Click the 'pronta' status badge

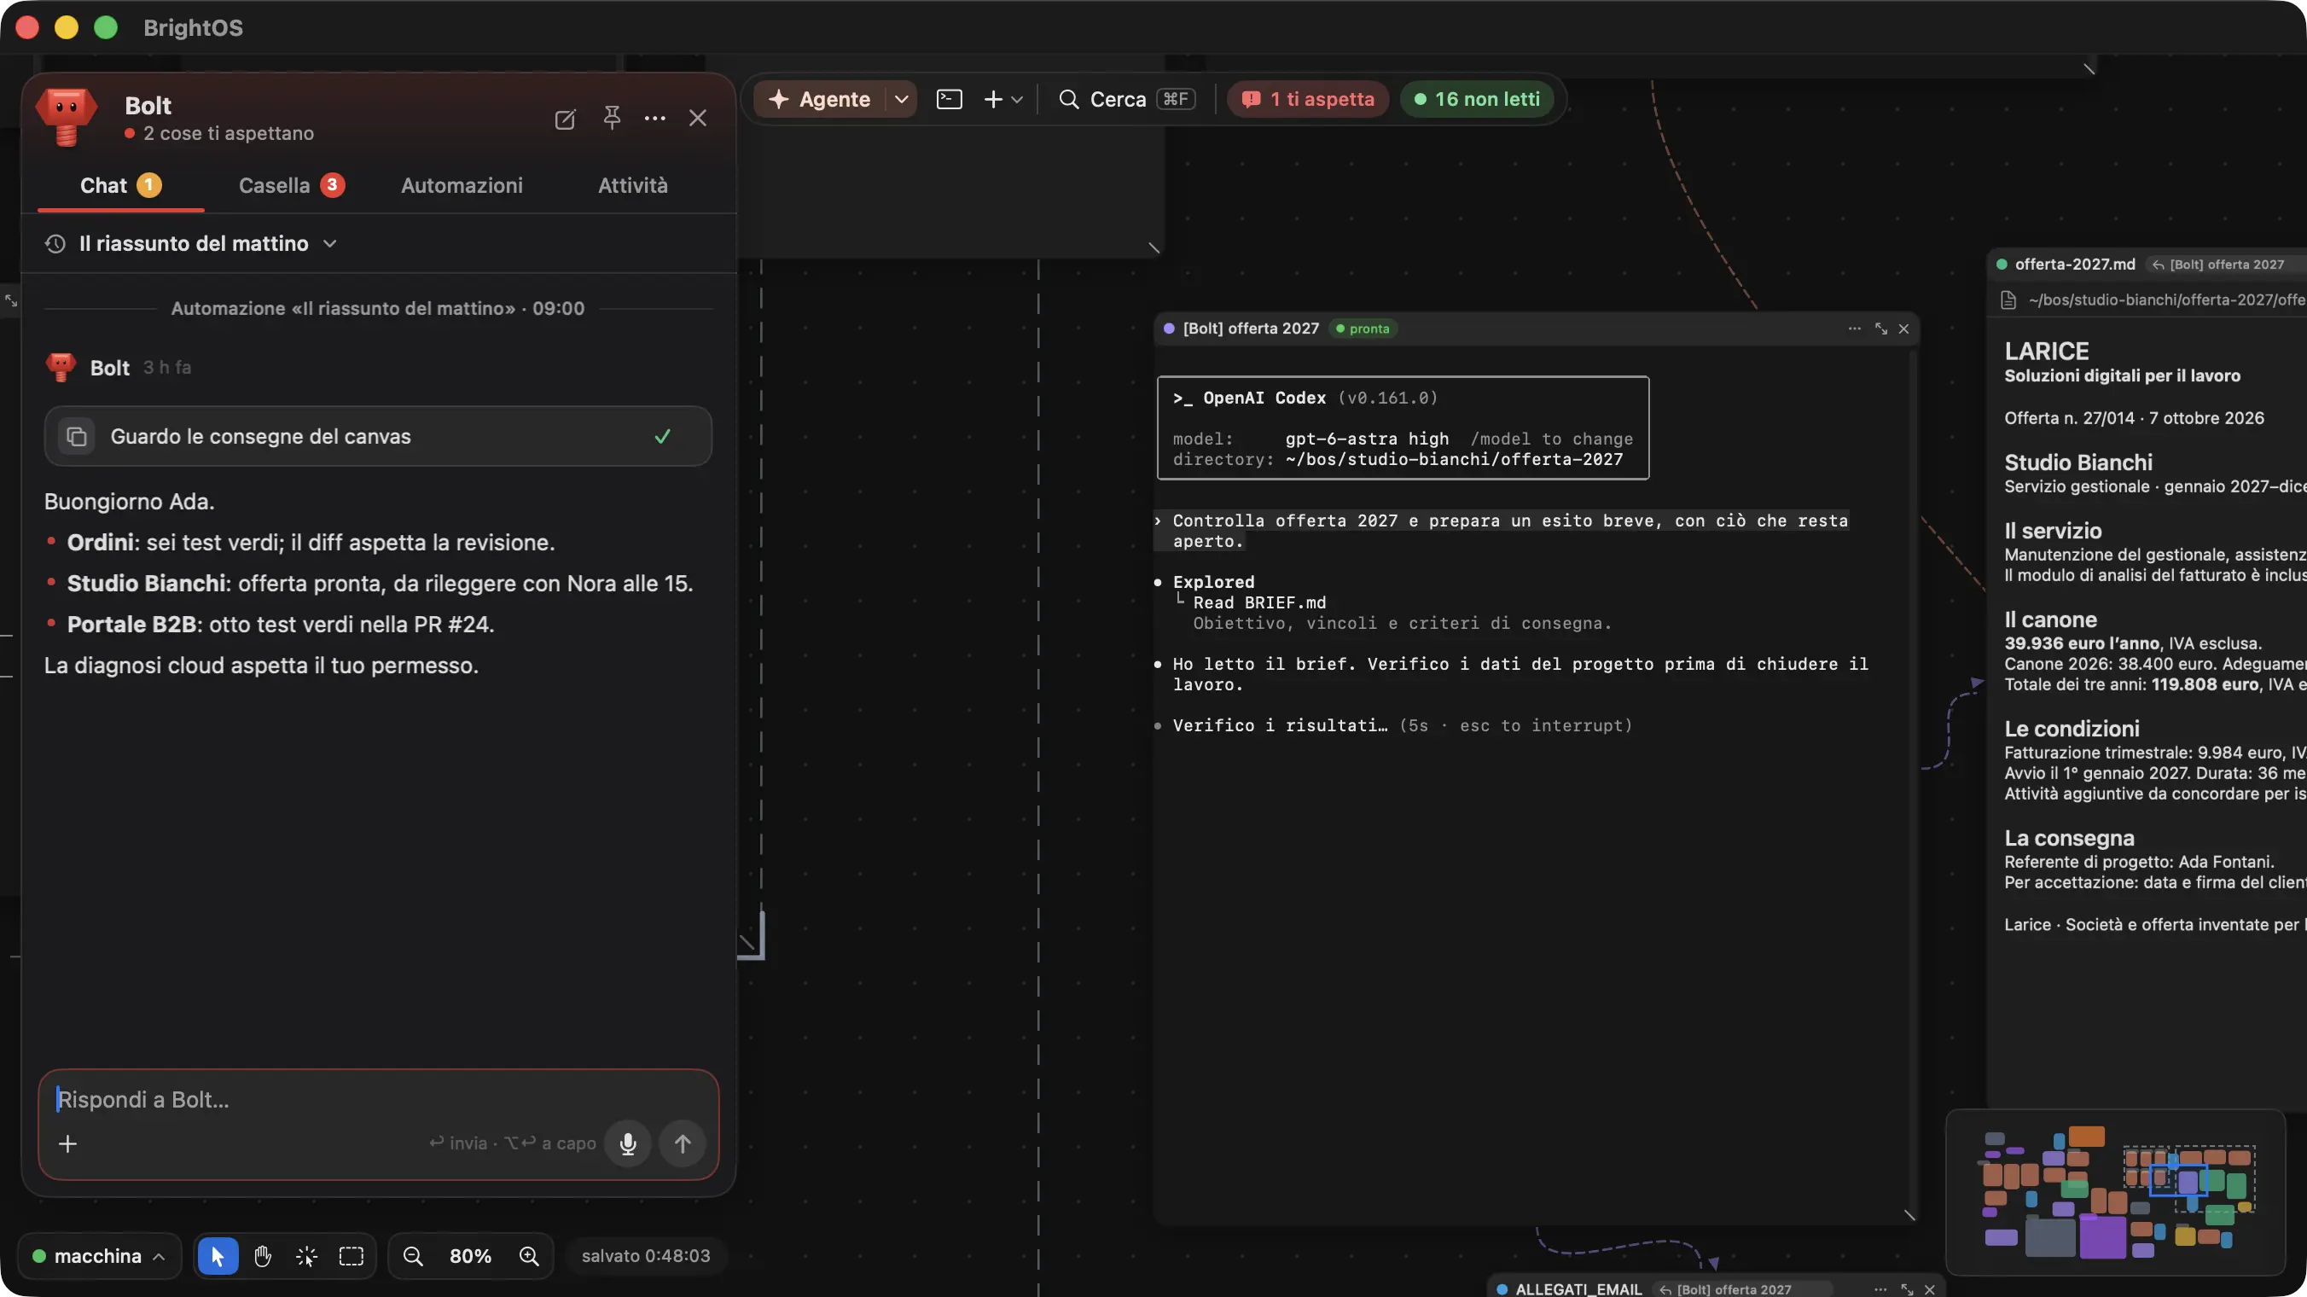click(x=1363, y=329)
